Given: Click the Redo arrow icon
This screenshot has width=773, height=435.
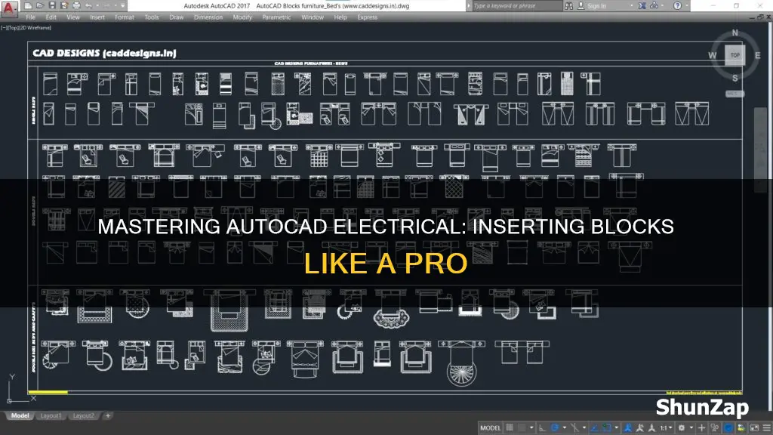Looking at the screenshot, I should [106, 6].
